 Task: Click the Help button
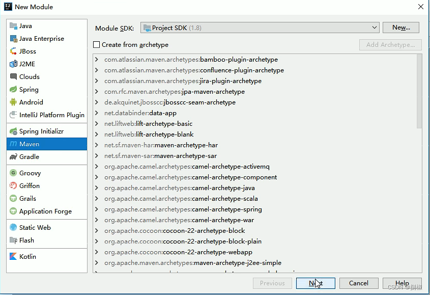402,283
